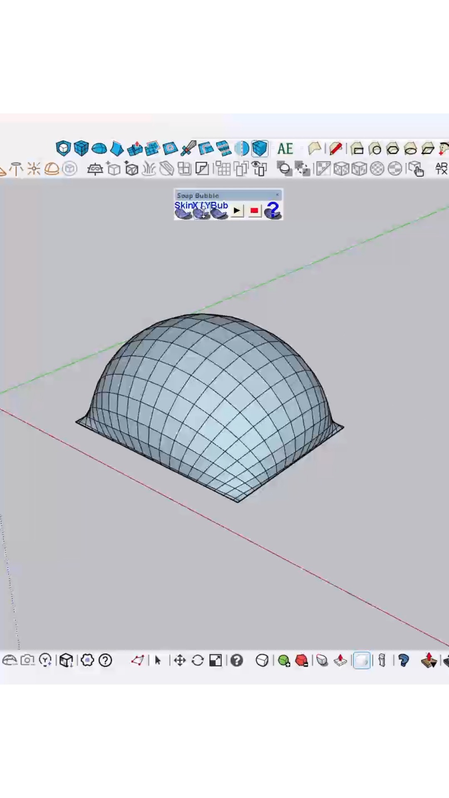This screenshot has height=798, width=449.
Task: Click the blue L-shaped corner icon
Action: pyautogui.click(x=206, y=148)
